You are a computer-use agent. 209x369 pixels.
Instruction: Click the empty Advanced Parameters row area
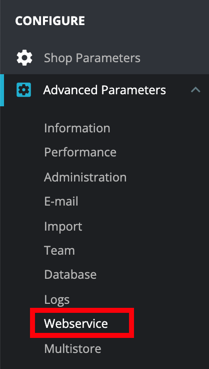pos(178,90)
